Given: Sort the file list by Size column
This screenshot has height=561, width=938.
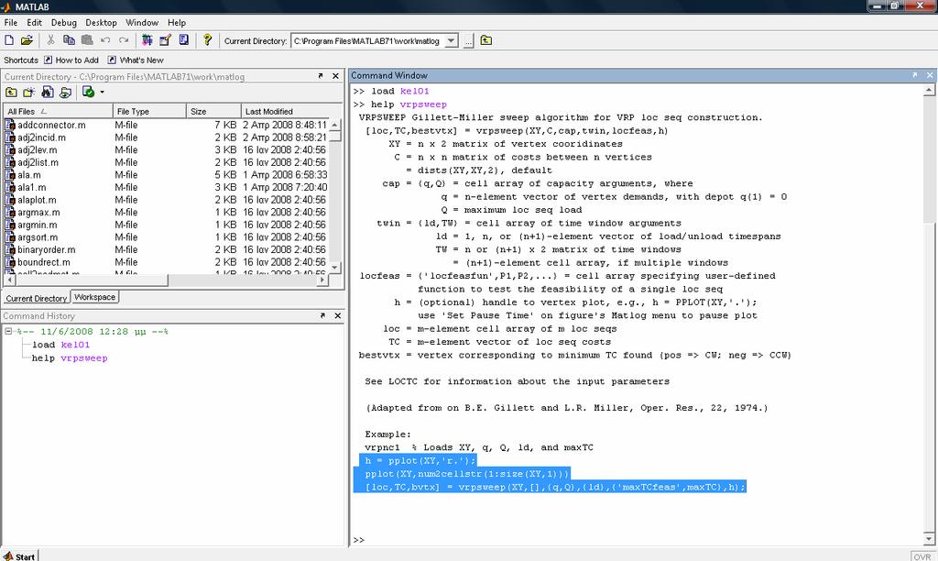Looking at the screenshot, I should [x=213, y=111].
